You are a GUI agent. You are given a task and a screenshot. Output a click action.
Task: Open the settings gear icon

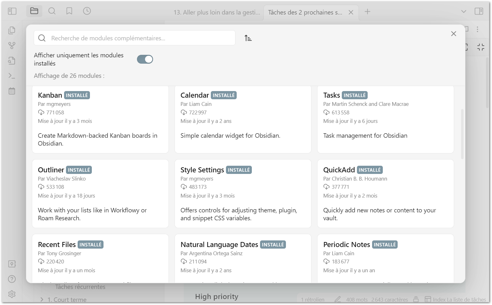pyautogui.click(x=12, y=294)
